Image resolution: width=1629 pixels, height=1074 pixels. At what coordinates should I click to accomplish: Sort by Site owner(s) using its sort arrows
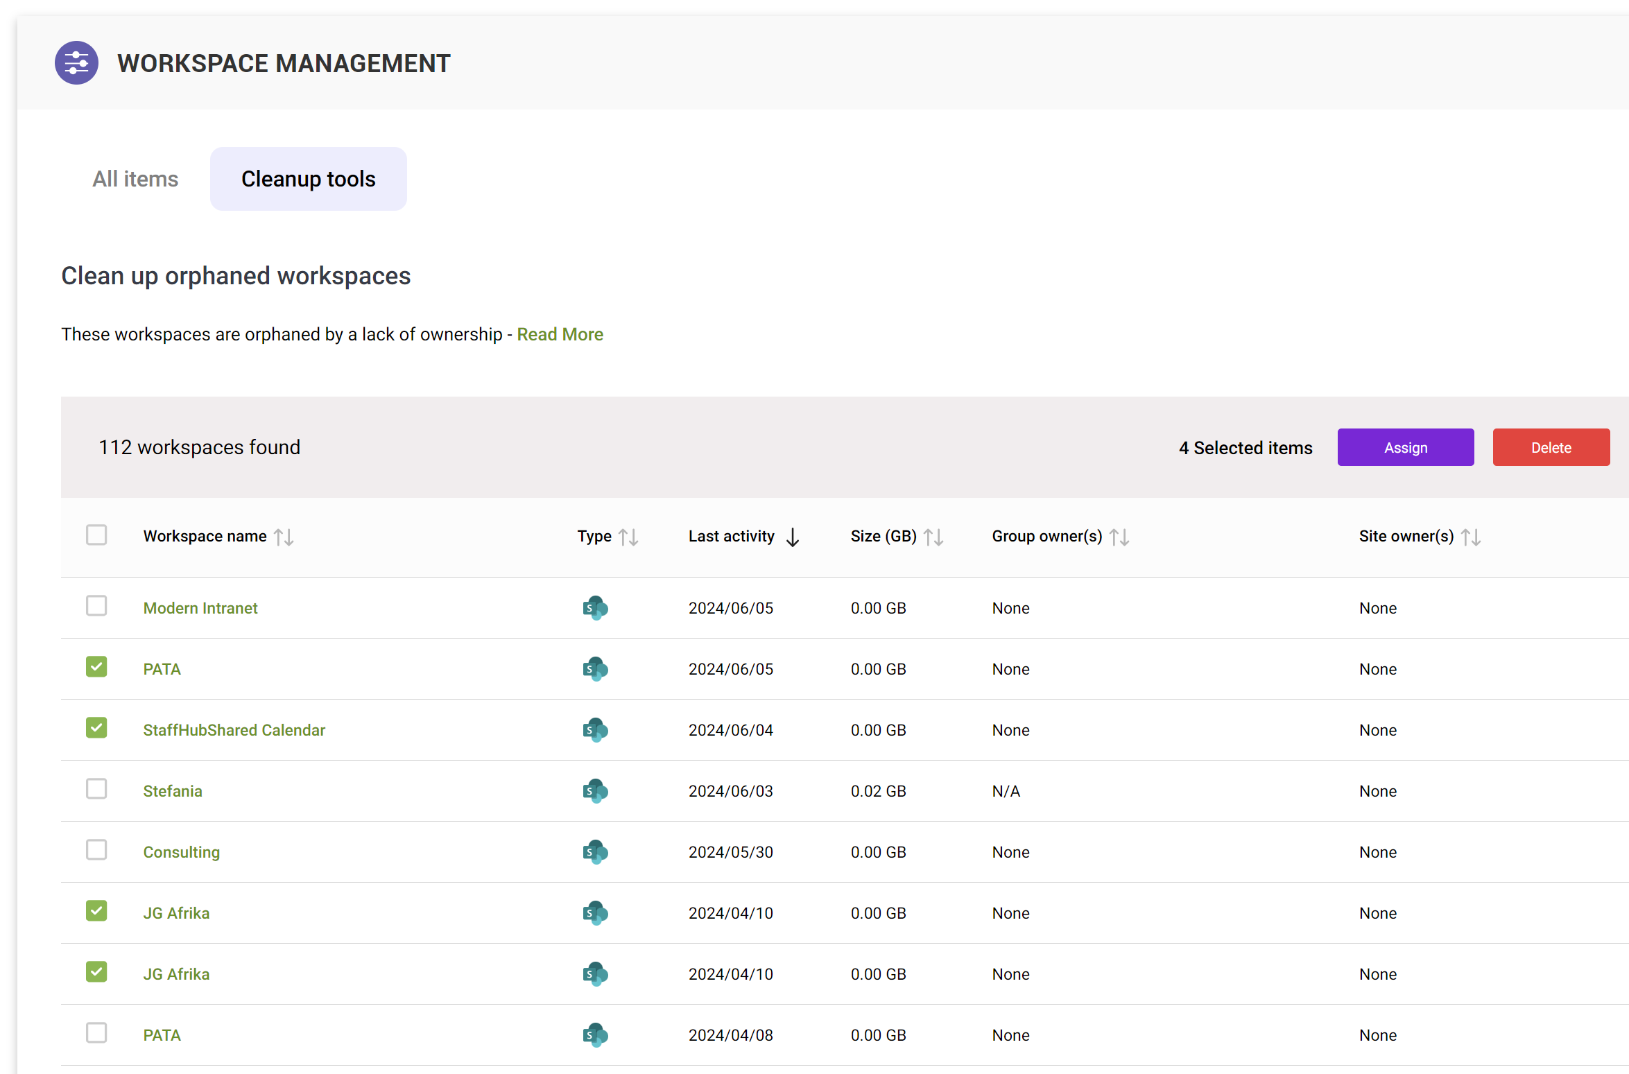pyautogui.click(x=1471, y=537)
